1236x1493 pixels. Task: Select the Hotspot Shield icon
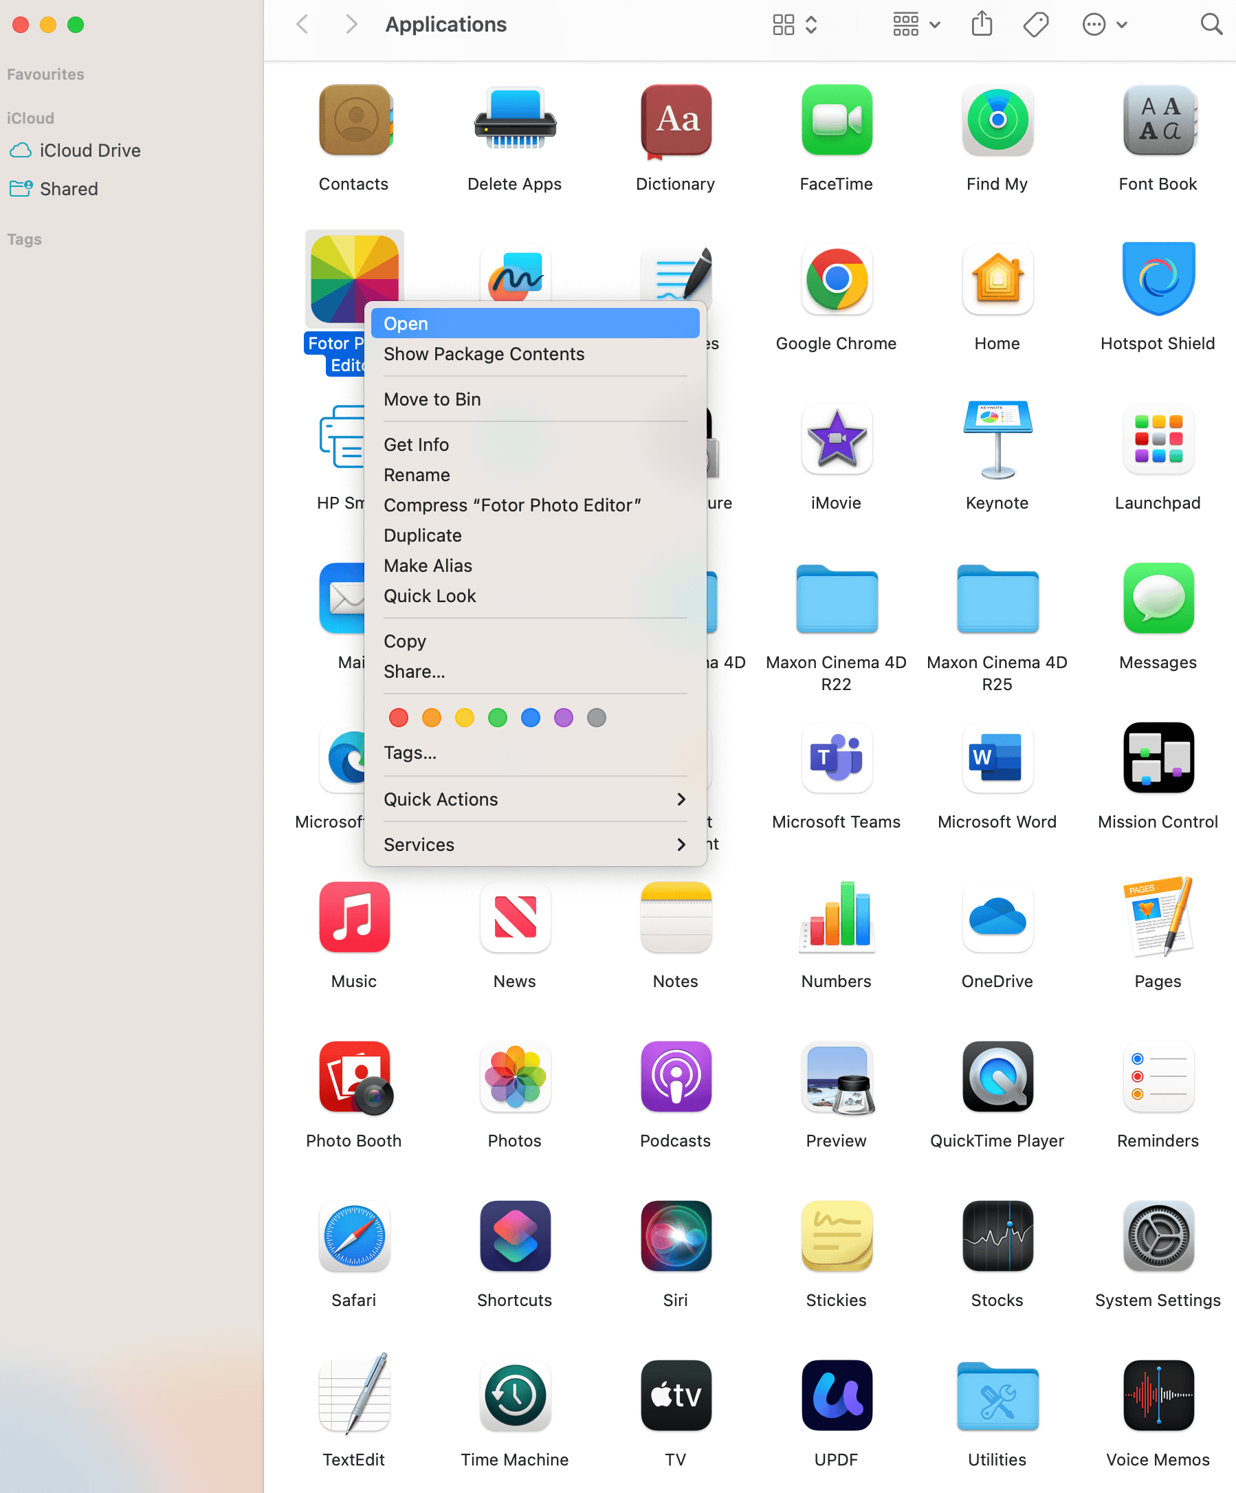(x=1158, y=279)
